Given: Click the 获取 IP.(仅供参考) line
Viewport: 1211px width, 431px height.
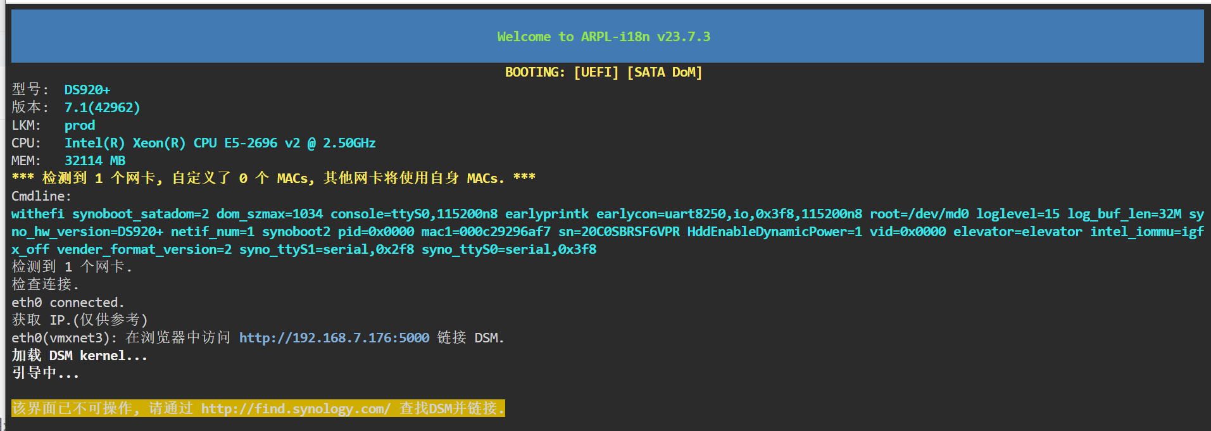Looking at the screenshot, I should tap(79, 320).
